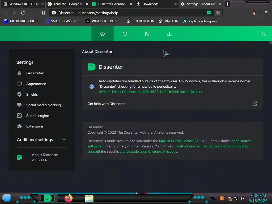Open VNC FUN bookmark
Viewport: 272px width, 204px height.
pyautogui.click(x=168, y=21)
